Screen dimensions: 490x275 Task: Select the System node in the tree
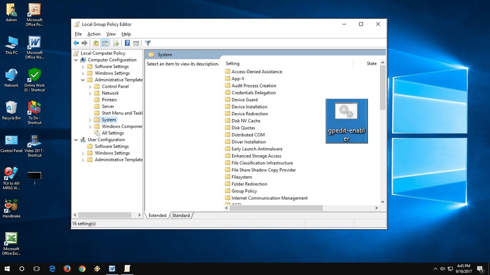click(x=109, y=119)
